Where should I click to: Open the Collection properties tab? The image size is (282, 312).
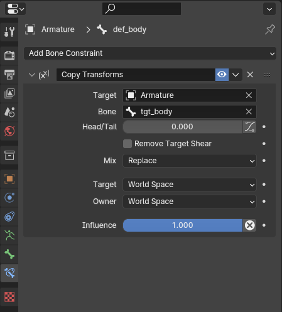click(x=9, y=155)
